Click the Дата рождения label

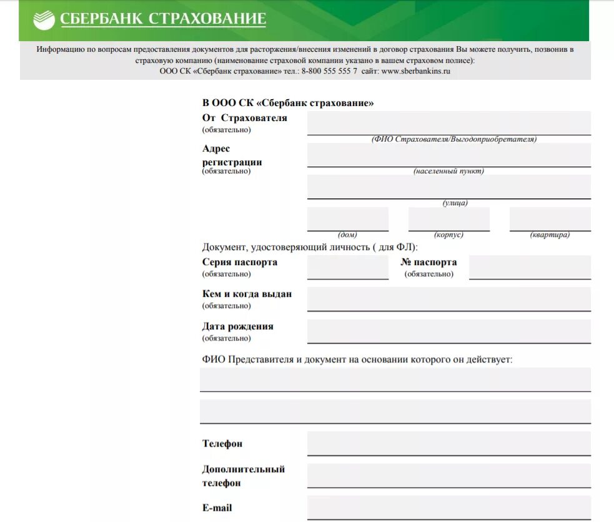(x=238, y=327)
